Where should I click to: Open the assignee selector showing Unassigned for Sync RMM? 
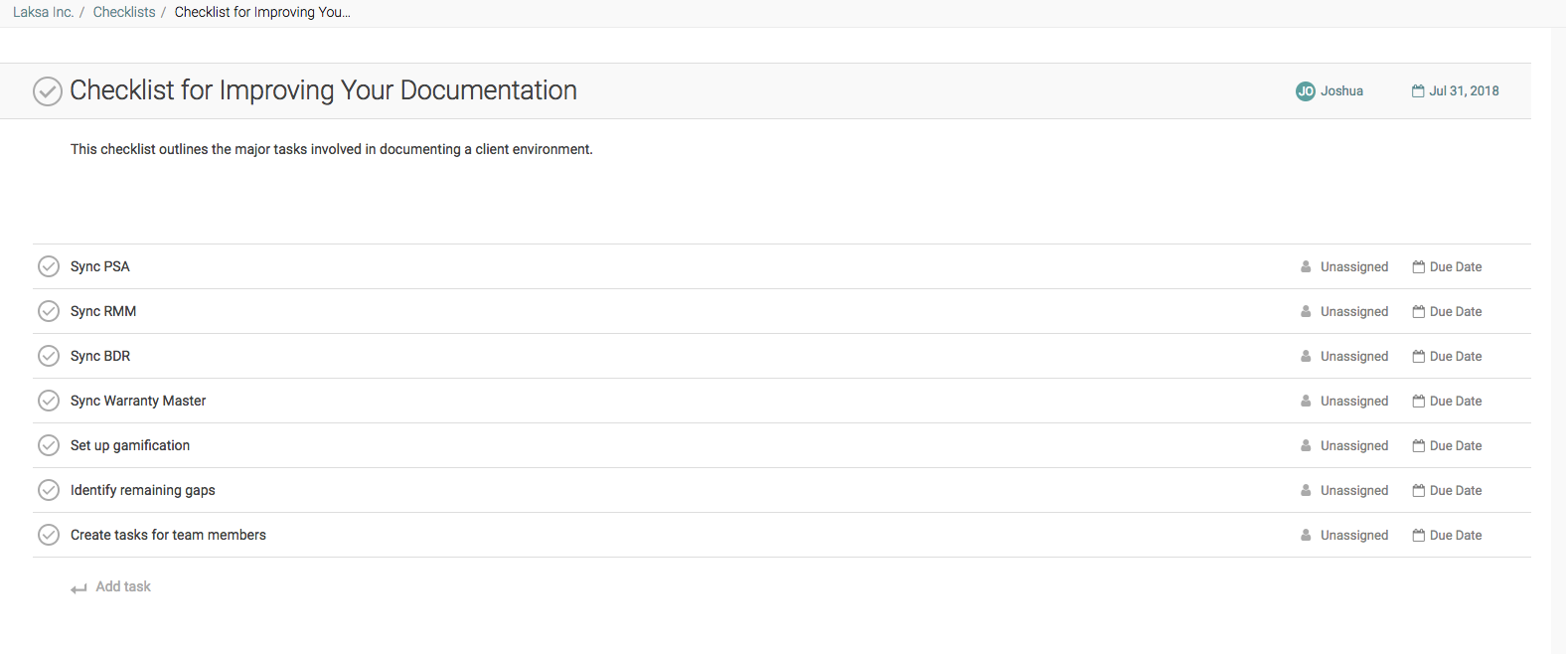[x=1354, y=311]
